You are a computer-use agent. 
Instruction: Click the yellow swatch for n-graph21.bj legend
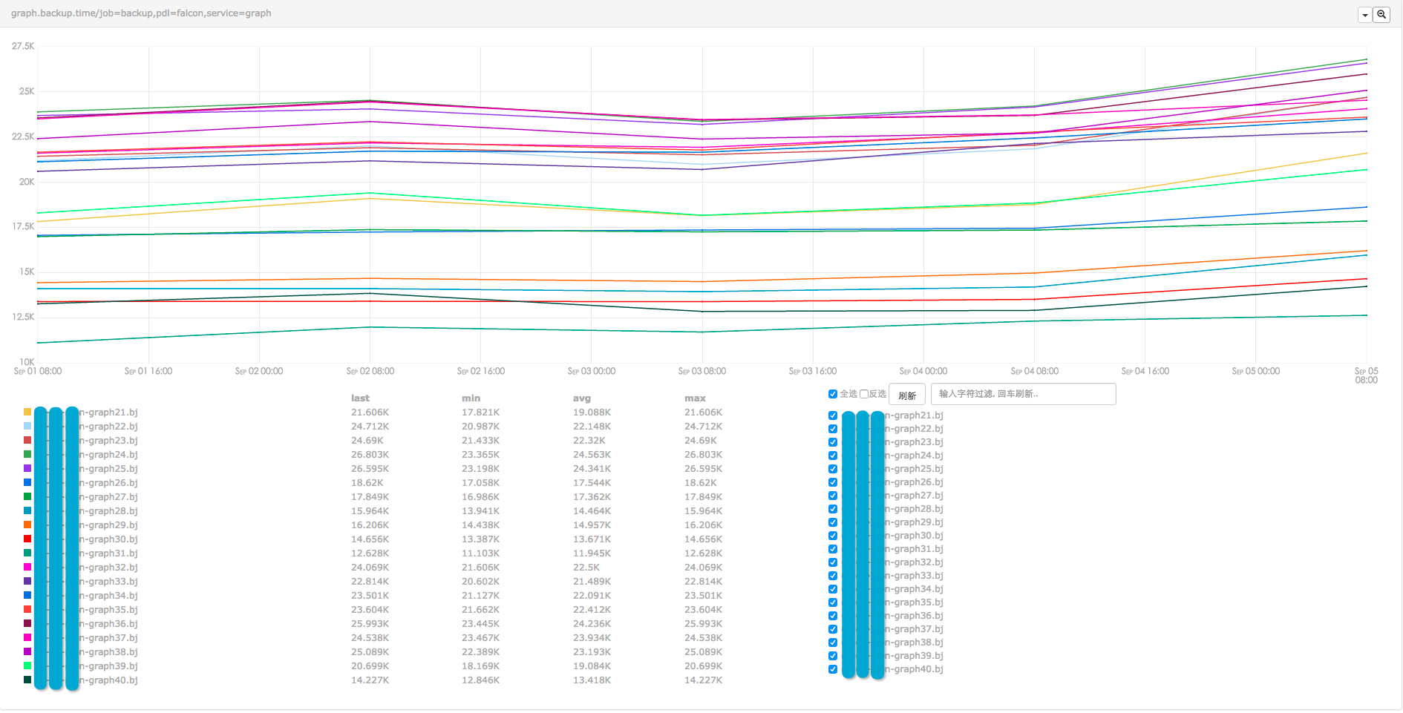(27, 412)
